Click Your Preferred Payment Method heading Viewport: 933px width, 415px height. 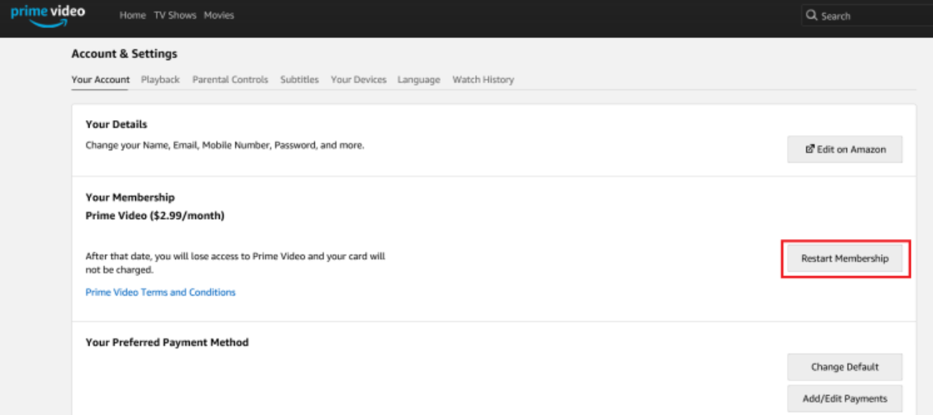click(x=167, y=342)
